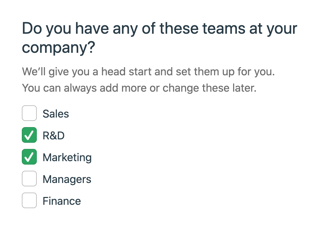
Task: Click the Finance text label
Action: click(x=62, y=201)
